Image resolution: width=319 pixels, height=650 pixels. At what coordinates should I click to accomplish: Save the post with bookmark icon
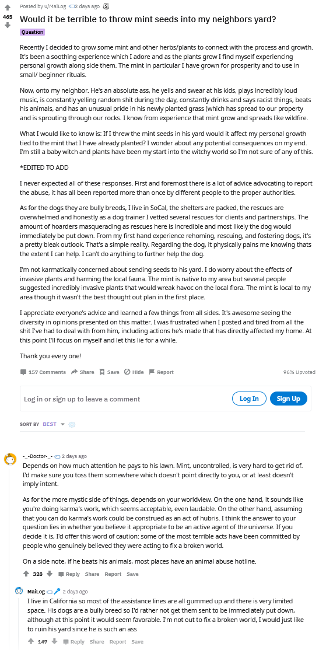pyautogui.click(x=109, y=372)
